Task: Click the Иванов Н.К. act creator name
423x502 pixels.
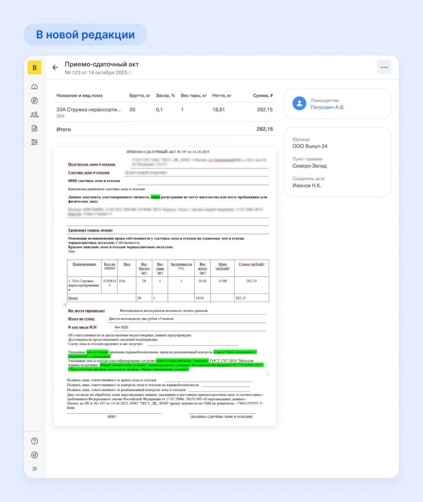Action: (x=307, y=185)
